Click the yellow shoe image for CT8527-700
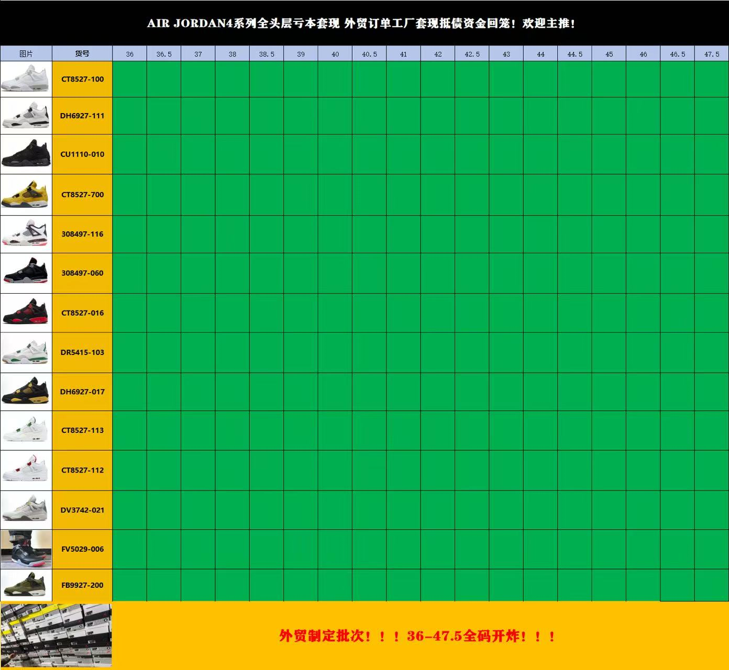 click(x=26, y=194)
